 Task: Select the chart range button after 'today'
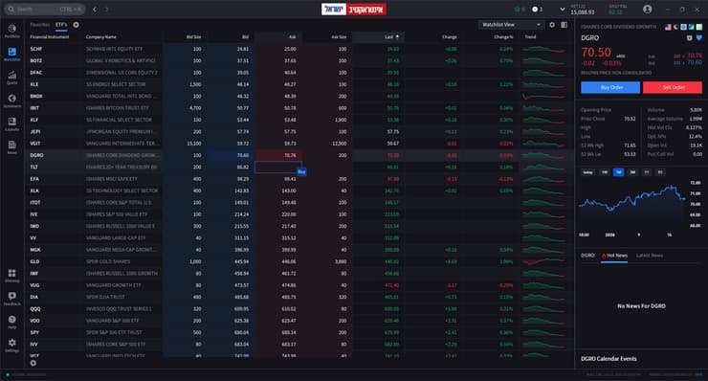604,172
